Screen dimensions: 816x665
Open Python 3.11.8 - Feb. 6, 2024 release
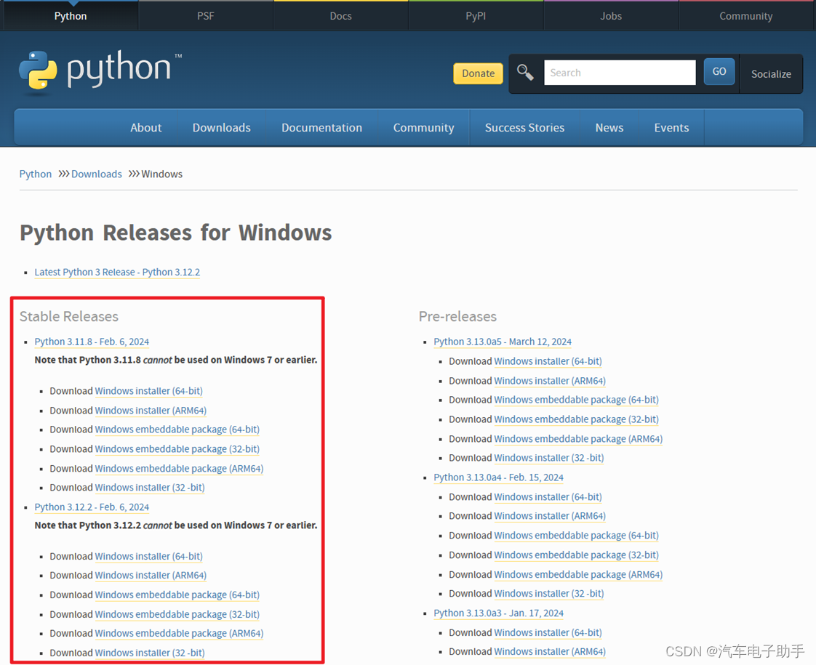click(x=92, y=342)
